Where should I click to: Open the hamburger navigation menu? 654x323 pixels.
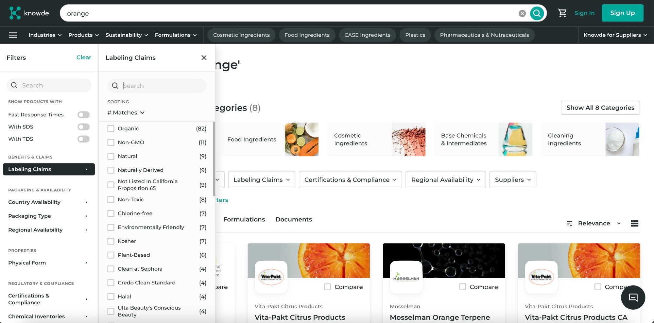pos(13,35)
